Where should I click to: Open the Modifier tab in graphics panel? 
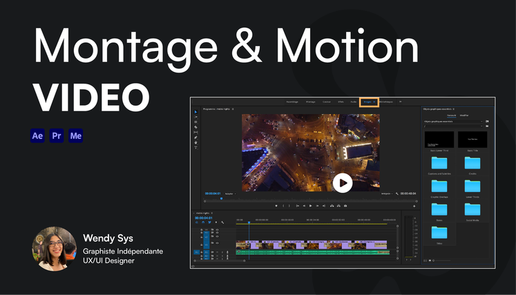[464, 115]
